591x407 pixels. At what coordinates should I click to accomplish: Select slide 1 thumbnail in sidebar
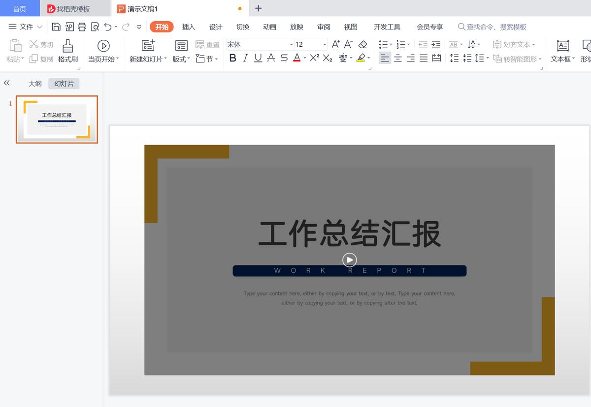pyautogui.click(x=57, y=119)
